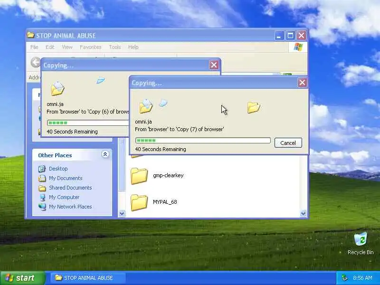Image resolution: width=380 pixels, height=285 pixels.
Task: Click omni.ja filename in Copy (6) dialog
Action: click(x=55, y=104)
